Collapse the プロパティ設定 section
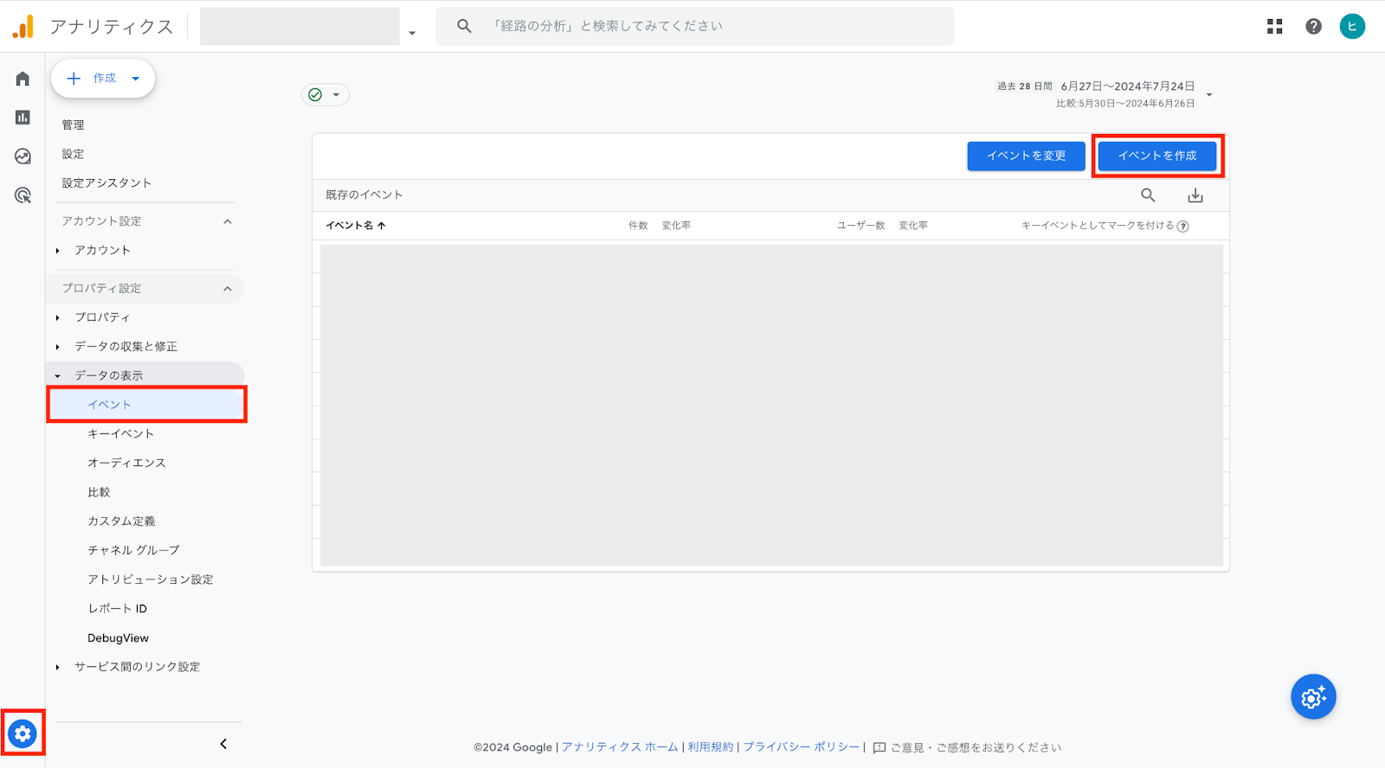This screenshot has height=768, width=1385. tap(228, 289)
